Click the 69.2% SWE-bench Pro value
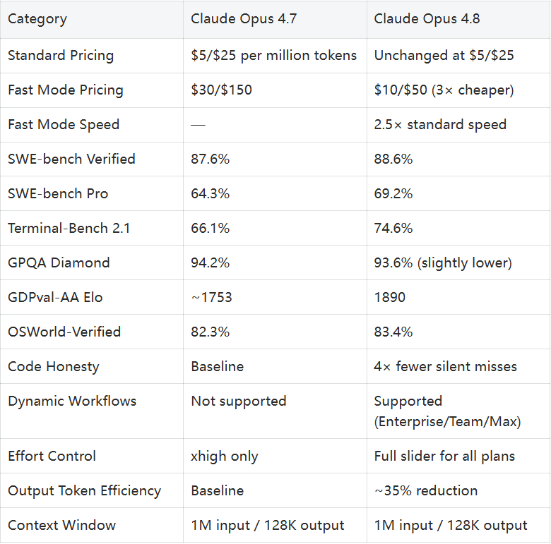Screen dimensions: 551x544 pyautogui.click(x=393, y=194)
